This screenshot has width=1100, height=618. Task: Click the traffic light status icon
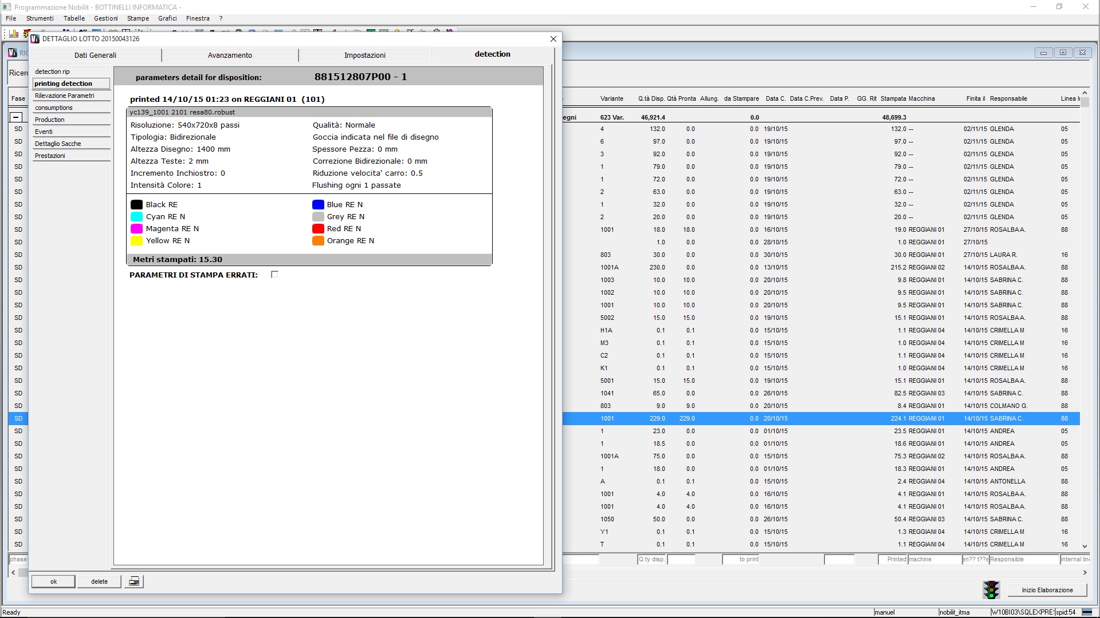tap(991, 590)
